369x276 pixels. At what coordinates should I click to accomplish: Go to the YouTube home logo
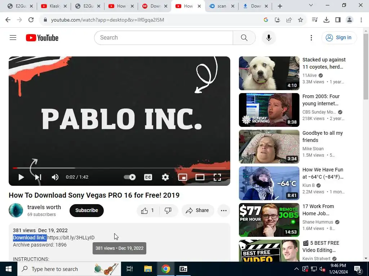click(x=42, y=38)
